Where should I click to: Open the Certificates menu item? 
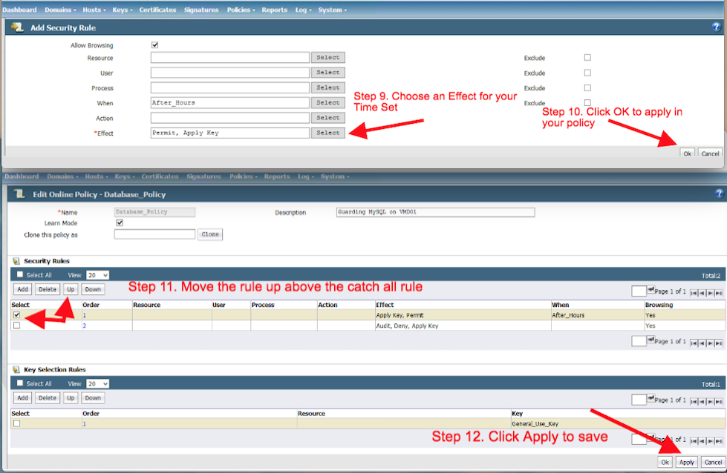point(157,10)
